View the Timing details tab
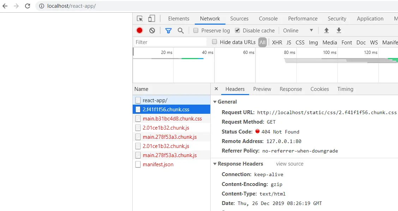The width and height of the screenshot is (398, 211). click(345, 89)
